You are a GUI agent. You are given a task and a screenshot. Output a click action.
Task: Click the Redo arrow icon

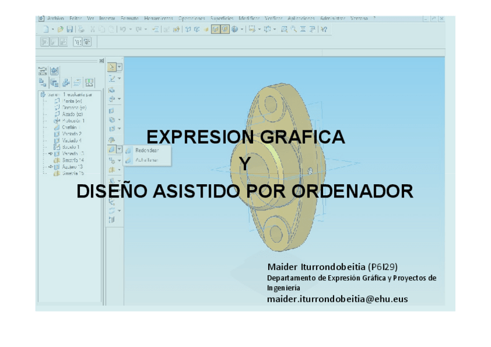tap(138, 30)
